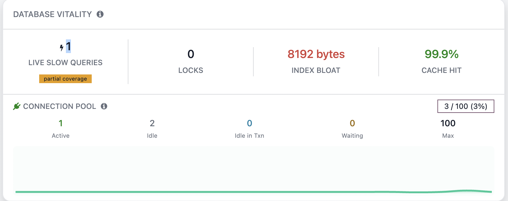
Task: Click the Max label
Action: click(448, 136)
